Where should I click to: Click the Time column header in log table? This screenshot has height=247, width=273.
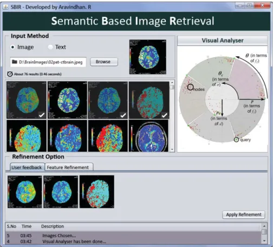[27, 226]
